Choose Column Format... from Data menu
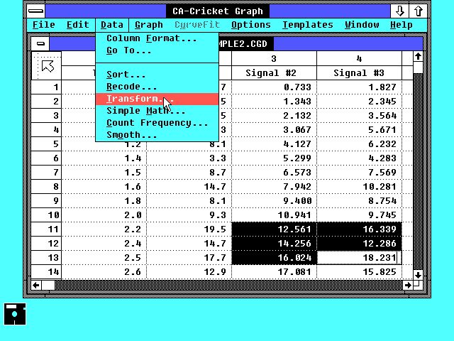Screen dimensions: 454x341 [x=157, y=38]
